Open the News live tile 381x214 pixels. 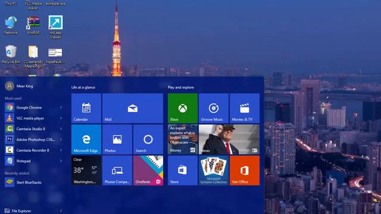click(229, 139)
